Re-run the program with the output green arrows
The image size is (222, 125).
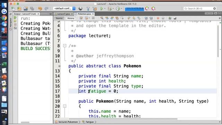point(15,18)
